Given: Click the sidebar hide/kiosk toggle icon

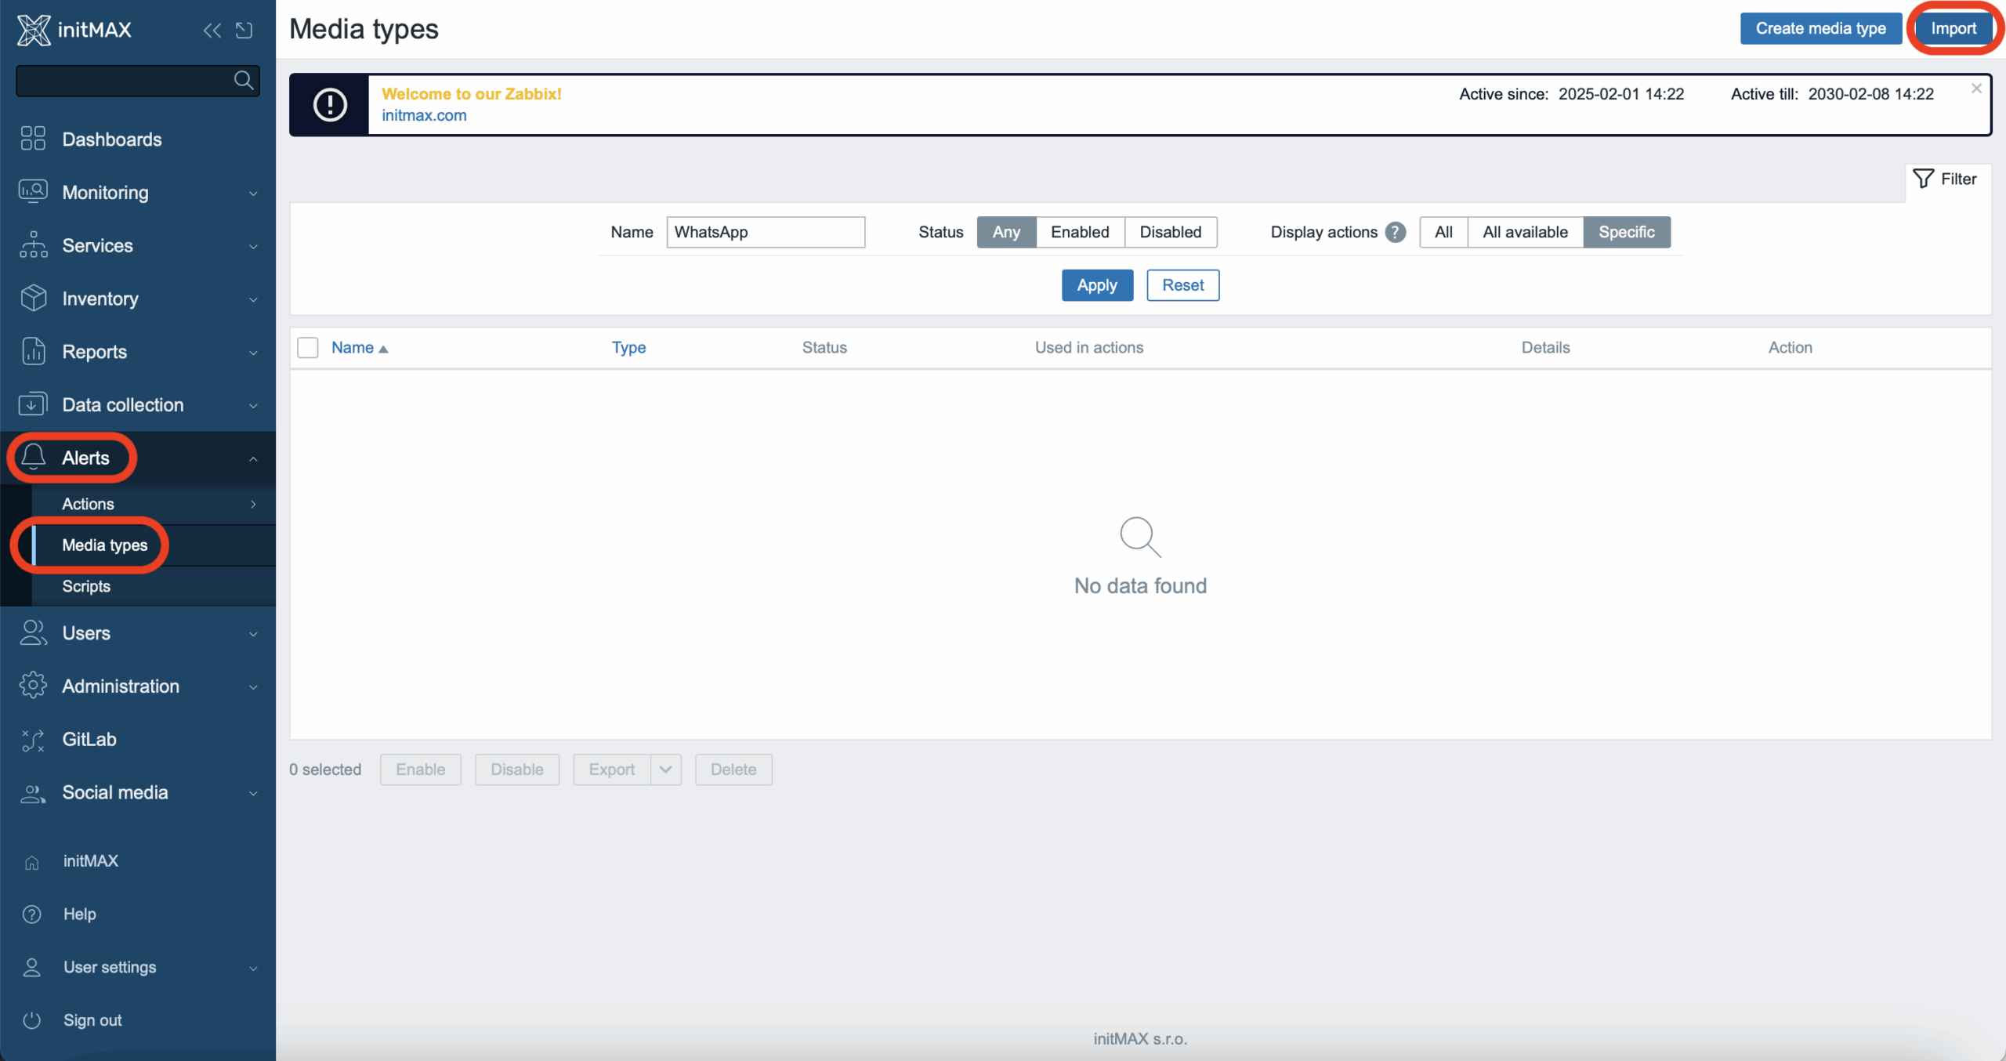Looking at the screenshot, I should click(244, 30).
